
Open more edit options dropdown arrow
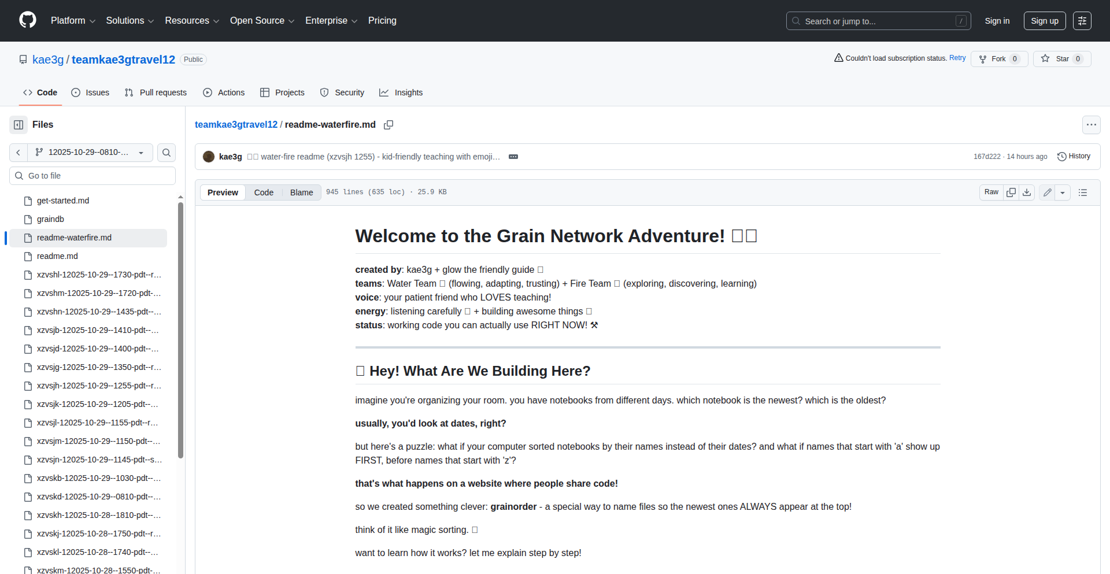[1063, 192]
